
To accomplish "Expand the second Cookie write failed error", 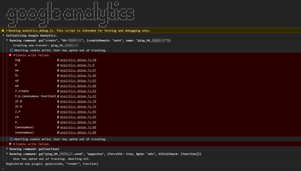I will click(x=14, y=144).
